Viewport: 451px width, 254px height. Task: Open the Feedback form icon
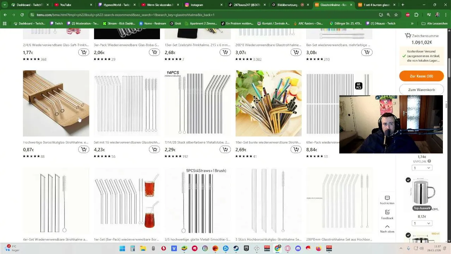coord(387,212)
